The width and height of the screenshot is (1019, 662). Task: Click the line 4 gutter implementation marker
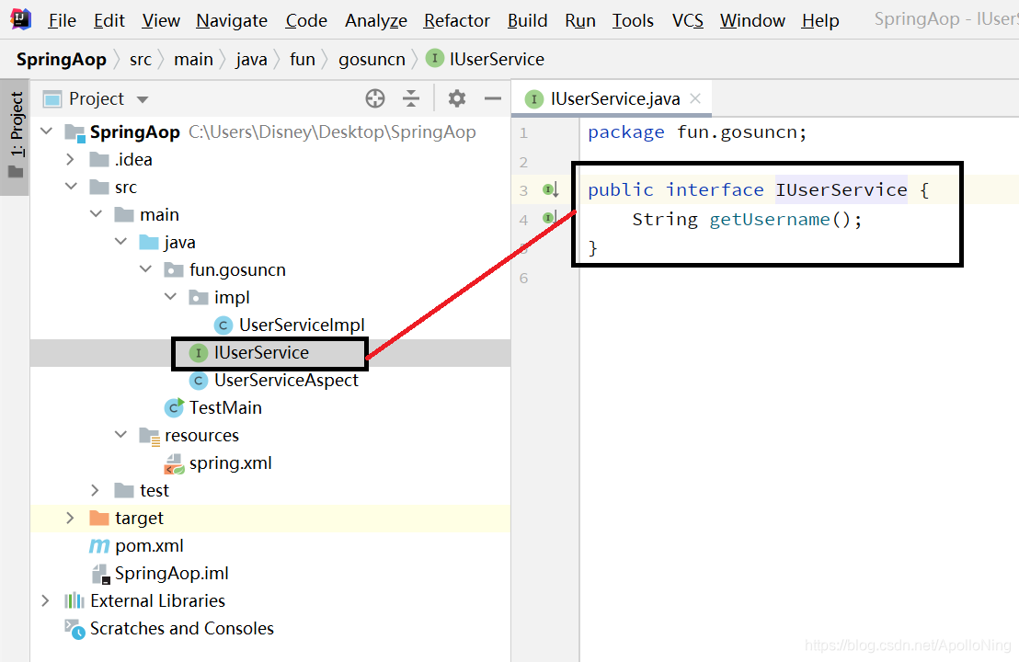(551, 218)
